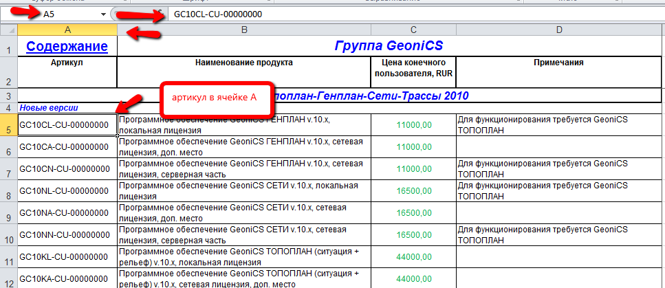665x288 pixels.
Task: Select row 8 header
Action: point(9,191)
